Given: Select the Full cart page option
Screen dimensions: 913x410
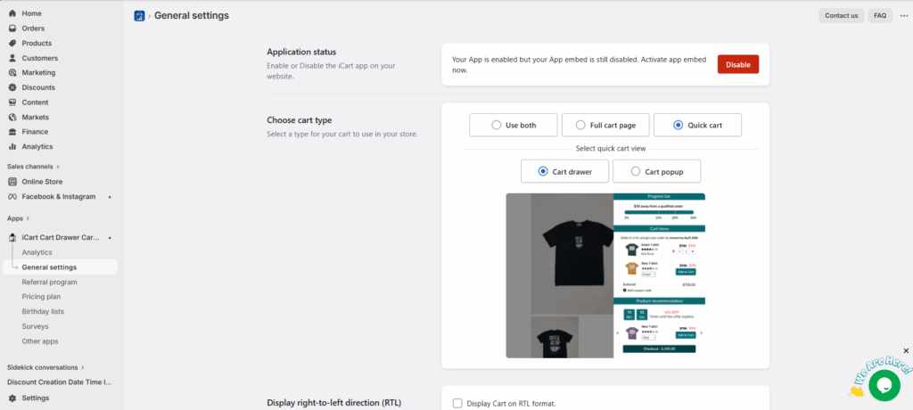Looking at the screenshot, I should point(580,126).
